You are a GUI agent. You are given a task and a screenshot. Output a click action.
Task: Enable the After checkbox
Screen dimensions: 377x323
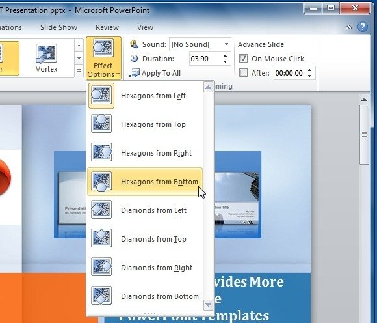coord(243,73)
